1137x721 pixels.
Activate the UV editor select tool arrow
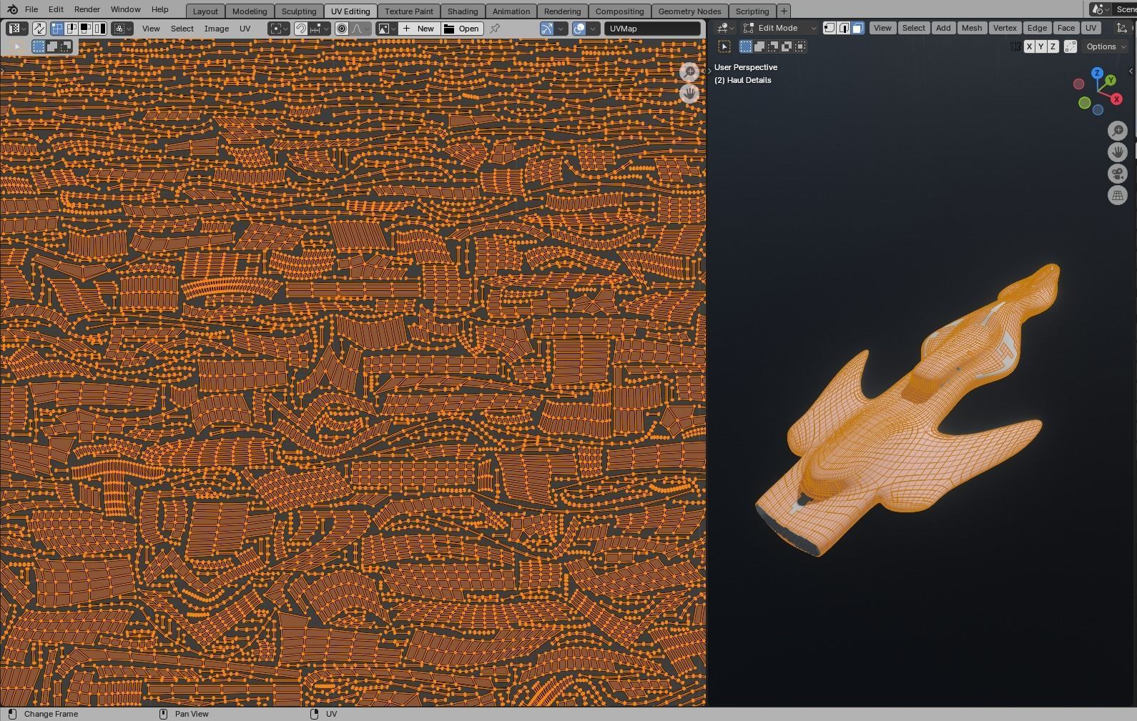pos(16,46)
